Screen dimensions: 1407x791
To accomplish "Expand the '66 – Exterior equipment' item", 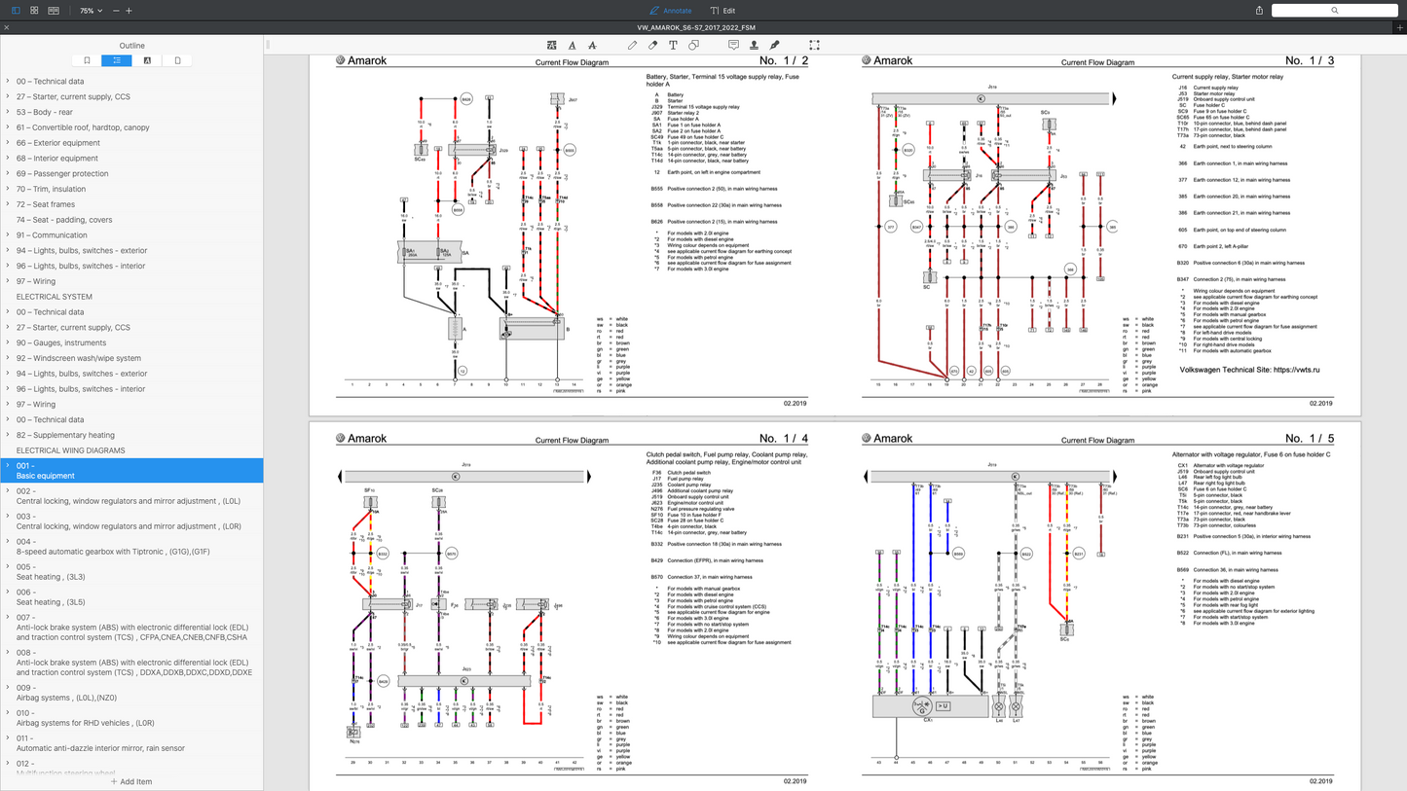I will (8, 143).
